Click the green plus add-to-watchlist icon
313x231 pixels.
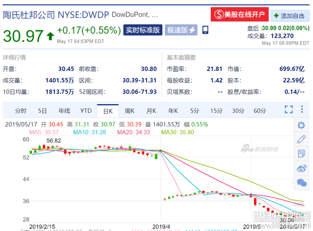(276, 16)
